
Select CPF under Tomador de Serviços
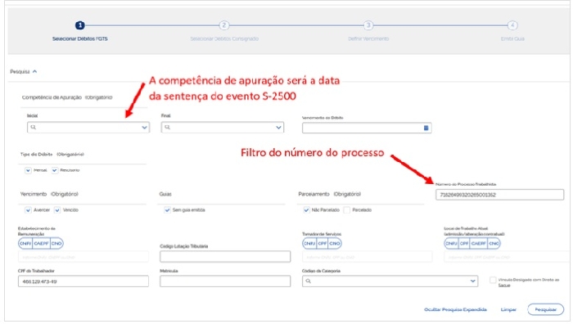[x=323, y=243]
